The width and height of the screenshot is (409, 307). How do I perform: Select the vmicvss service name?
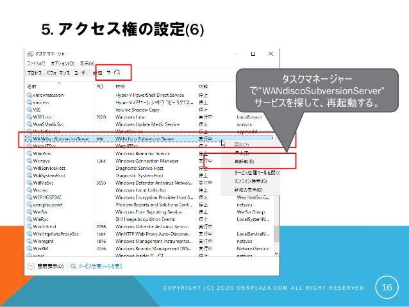[41, 103]
